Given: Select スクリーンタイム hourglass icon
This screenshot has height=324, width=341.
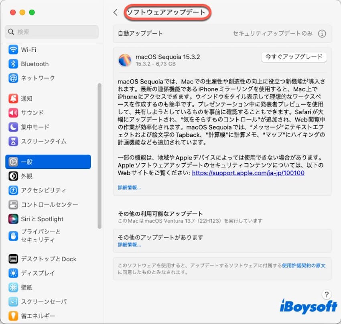Looking at the screenshot, I should 14,141.
